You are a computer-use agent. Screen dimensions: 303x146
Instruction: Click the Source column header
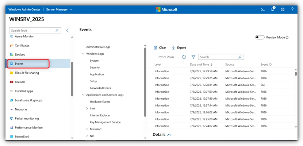230,65
